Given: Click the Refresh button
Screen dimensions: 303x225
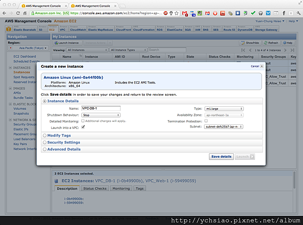Looking at the screenshot, I should point(271,43).
